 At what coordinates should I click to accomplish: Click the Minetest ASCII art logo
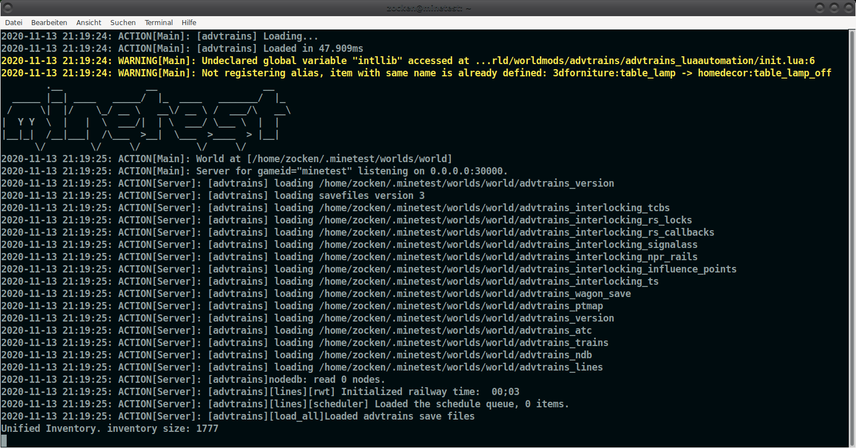145,117
